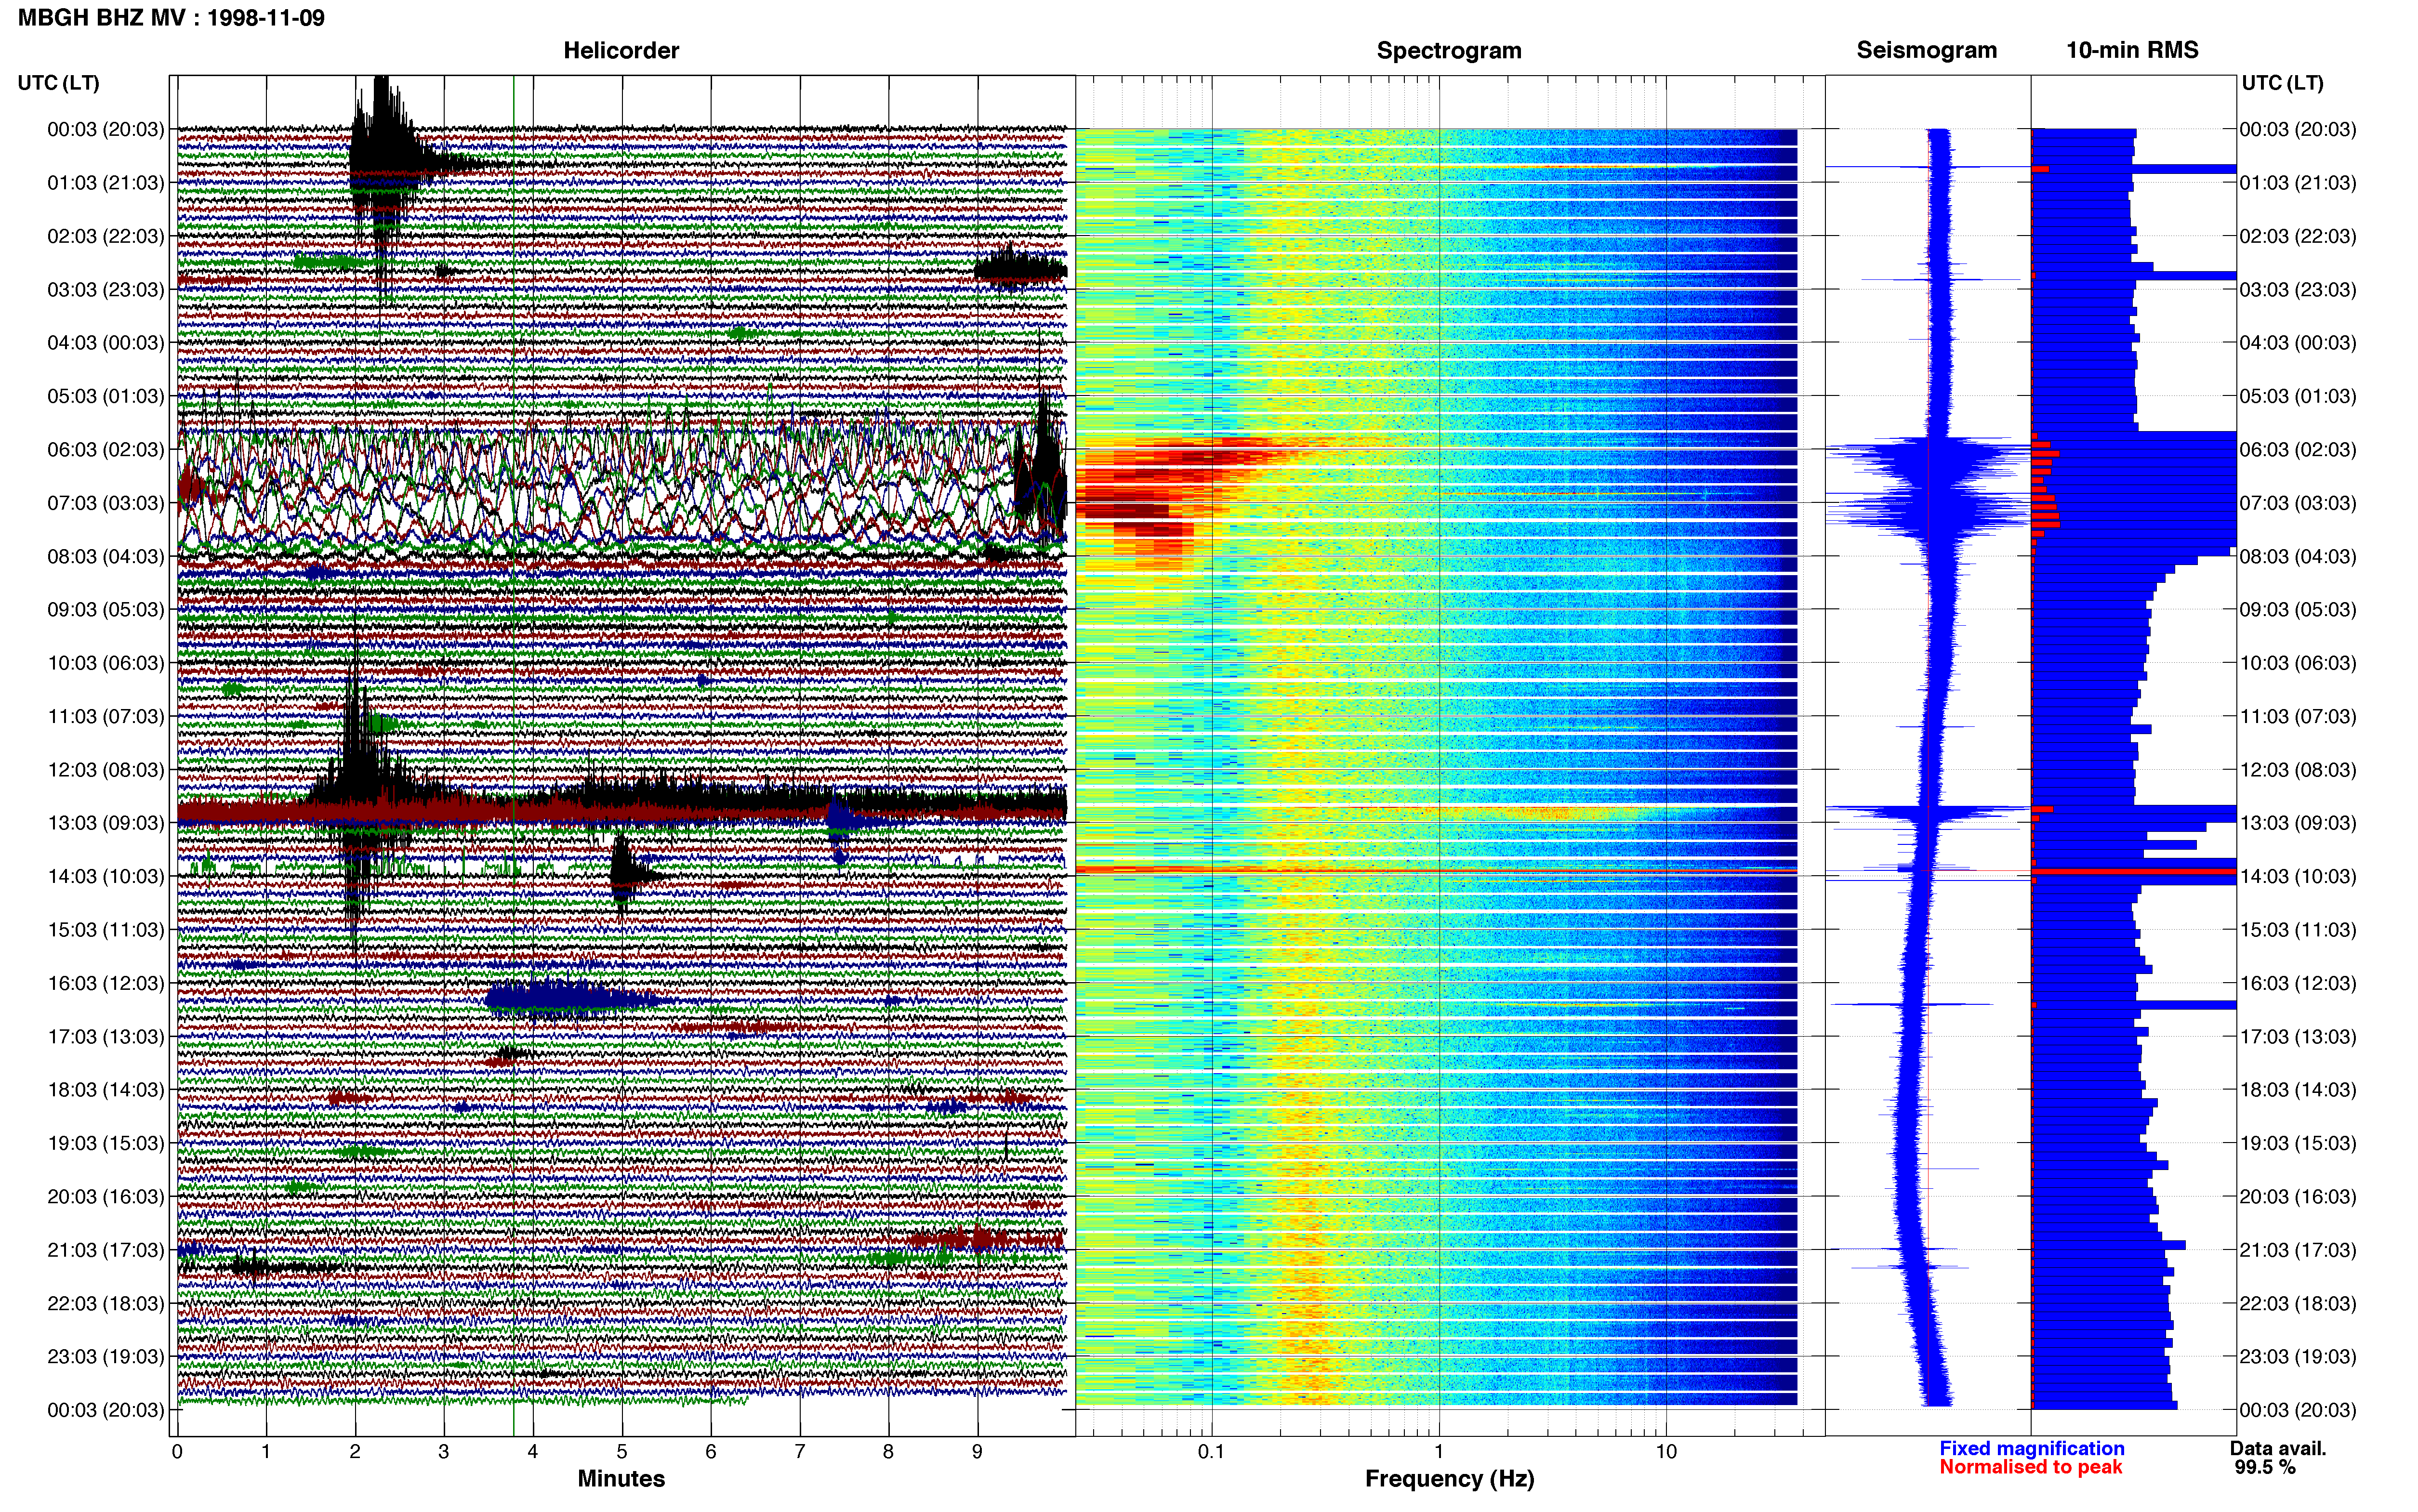Image resolution: width=2418 pixels, height=1512 pixels.
Task: Click the right '16:03 (12:03)' time label
Action: tap(2298, 983)
